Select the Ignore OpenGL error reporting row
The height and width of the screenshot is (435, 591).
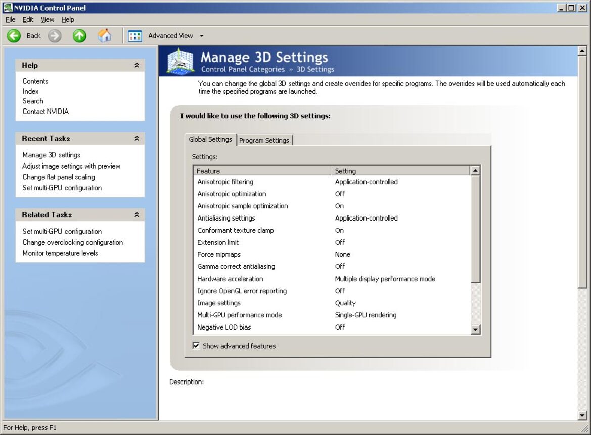[332, 291]
